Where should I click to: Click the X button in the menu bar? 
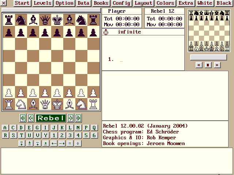[3, 3]
